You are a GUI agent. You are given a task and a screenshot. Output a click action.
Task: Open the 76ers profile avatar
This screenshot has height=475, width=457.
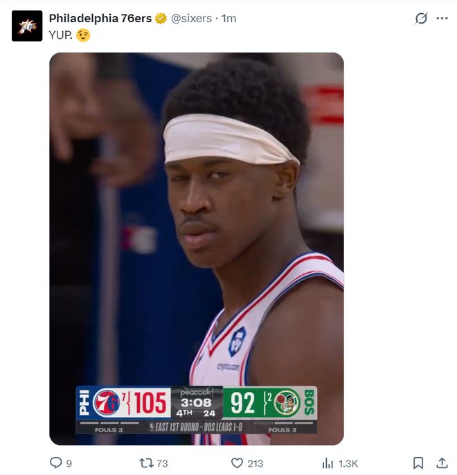pyautogui.click(x=27, y=26)
